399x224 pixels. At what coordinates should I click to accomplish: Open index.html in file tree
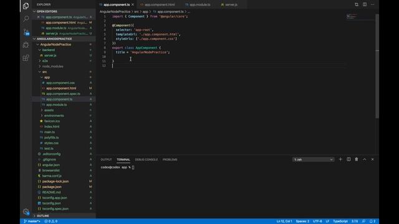52,126
